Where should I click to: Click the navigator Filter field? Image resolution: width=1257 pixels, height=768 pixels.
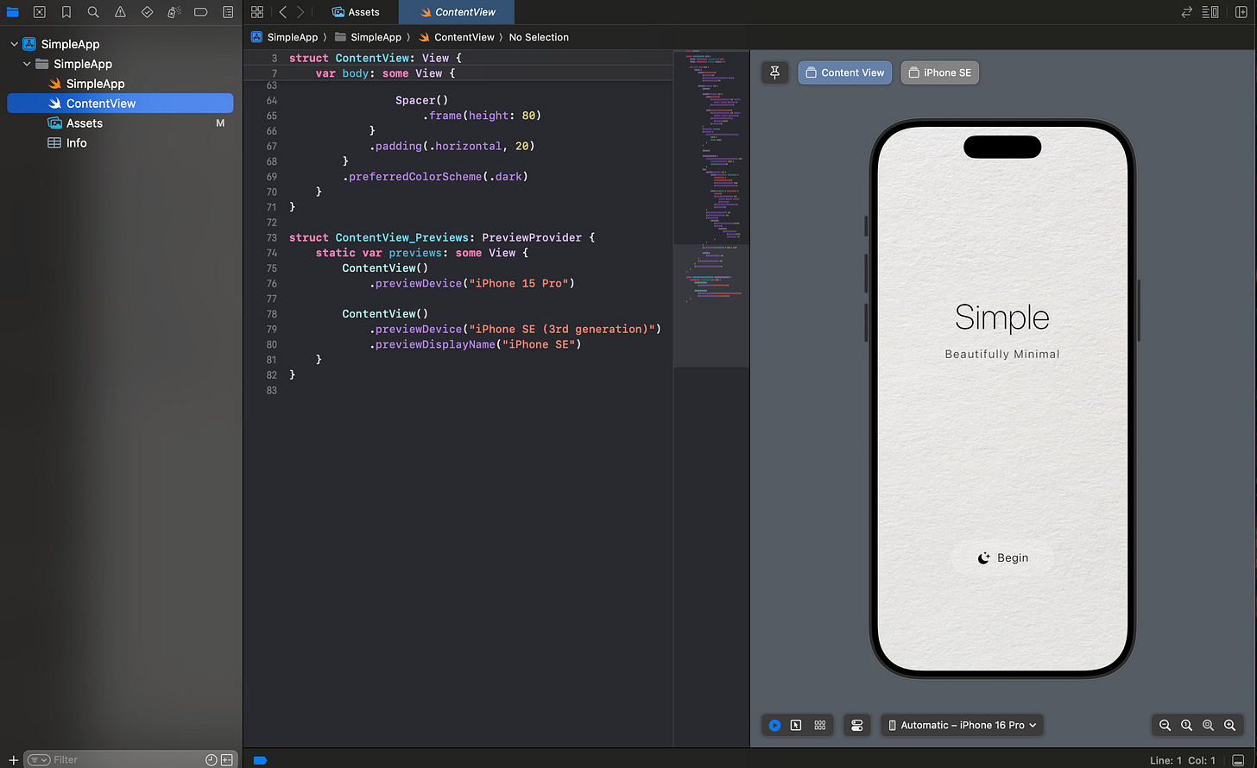(121, 759)
